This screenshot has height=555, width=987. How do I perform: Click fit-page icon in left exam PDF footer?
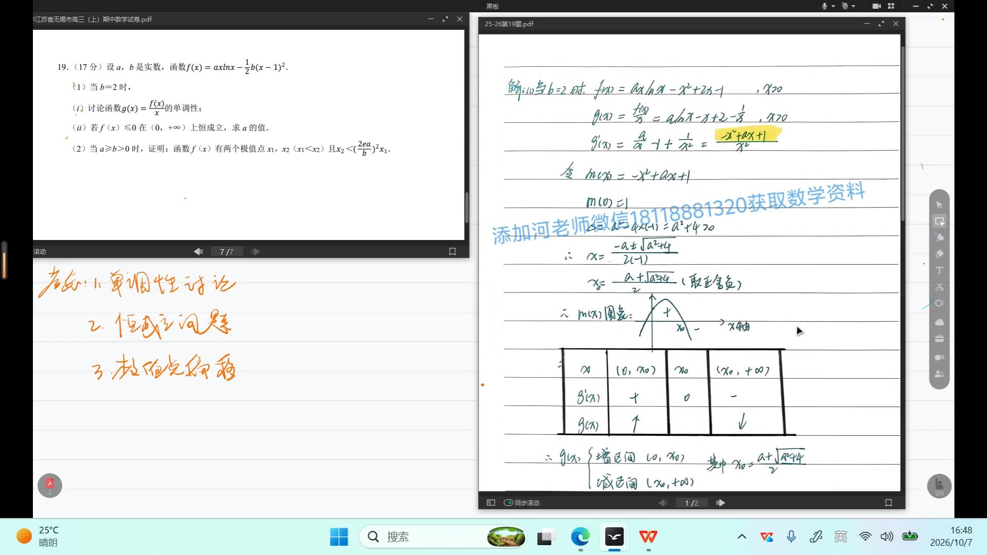(x=452, y=251)
